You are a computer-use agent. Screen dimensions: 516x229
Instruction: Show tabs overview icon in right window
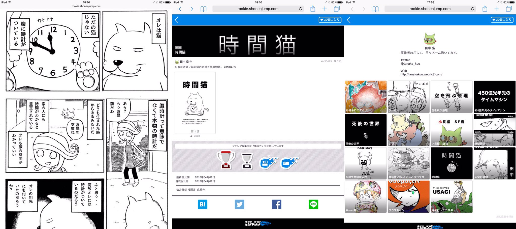509,9
